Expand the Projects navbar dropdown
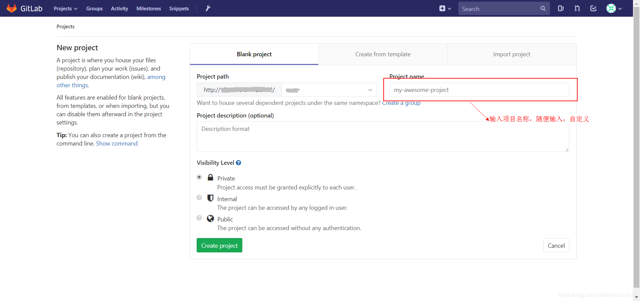Image resolution: width=640 pixels, height=301 pixels. coord(66,9)
